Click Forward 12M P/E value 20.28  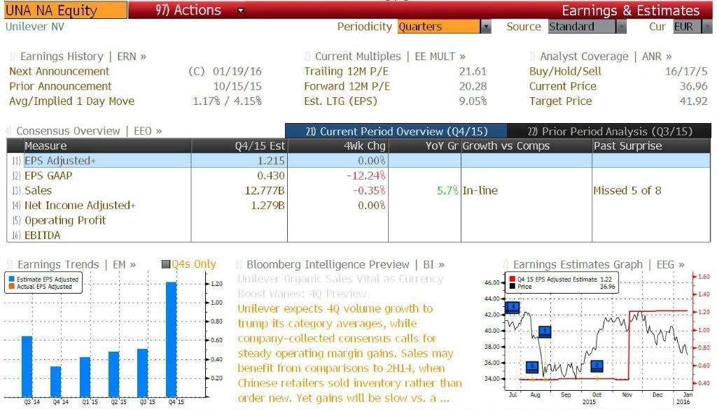(x=473, y=86)
